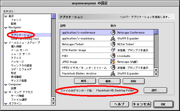Select ディスク容量 category item
180x111 pixels.
pos(19,81)
